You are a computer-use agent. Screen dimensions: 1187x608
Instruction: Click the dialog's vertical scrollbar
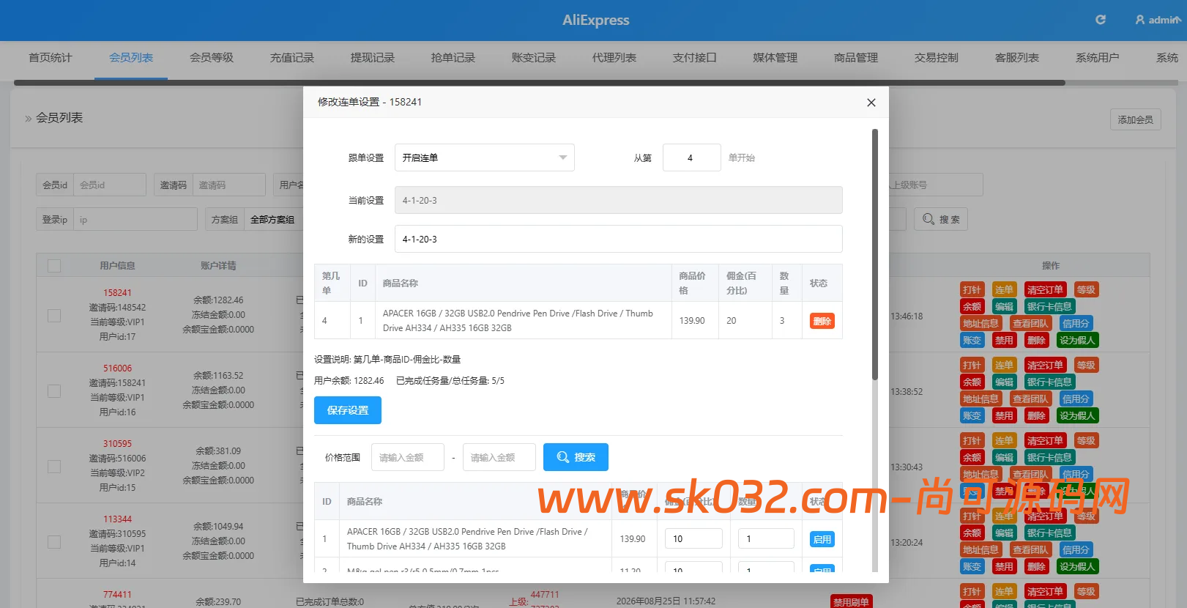(x=874, y=254)
